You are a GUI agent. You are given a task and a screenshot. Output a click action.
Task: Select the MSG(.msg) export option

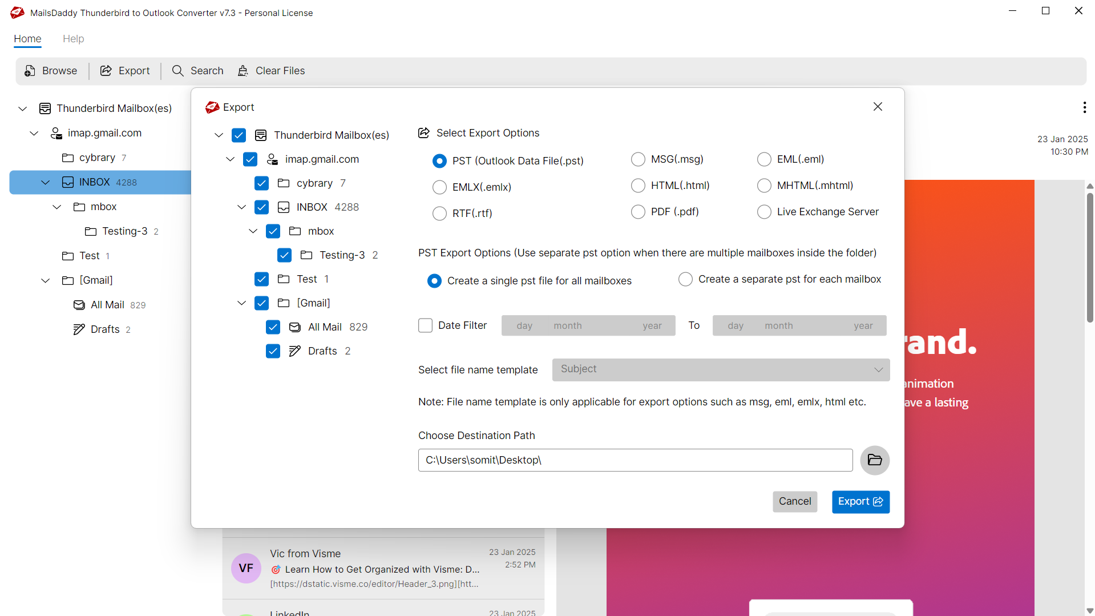tap(638, 159)
